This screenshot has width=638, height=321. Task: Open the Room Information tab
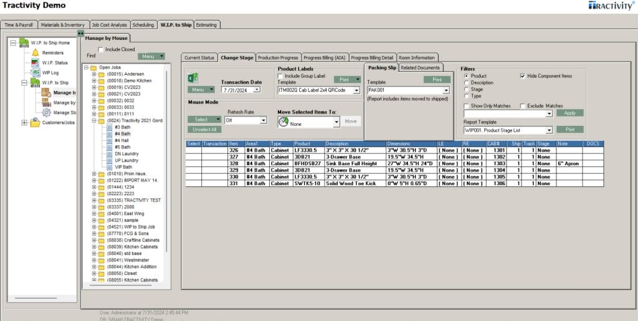417,58
